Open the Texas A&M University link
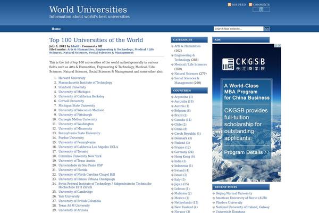 tap(74, 206)
